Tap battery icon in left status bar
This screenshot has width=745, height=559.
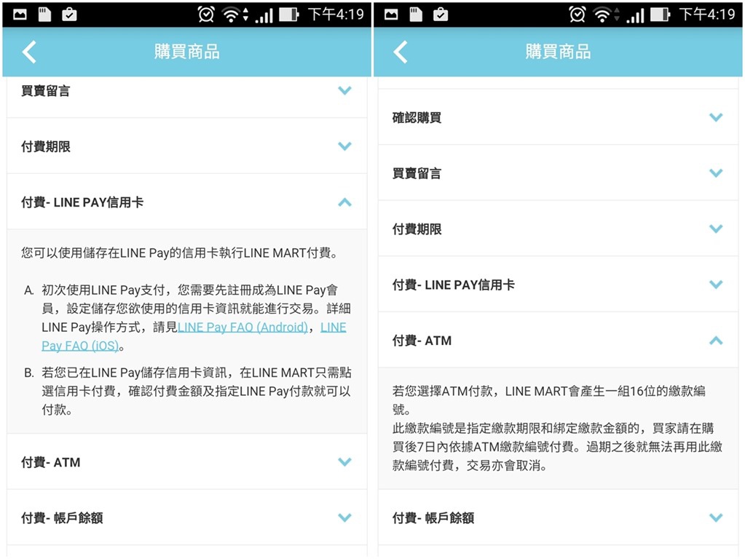click(x=288, y=15)
